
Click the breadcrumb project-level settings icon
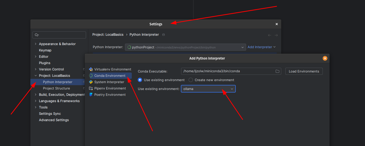coord(164,35)
